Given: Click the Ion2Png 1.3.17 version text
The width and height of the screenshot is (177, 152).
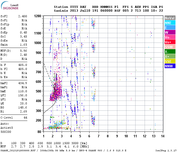Looking at the screenshot, I should coord(166,150).
